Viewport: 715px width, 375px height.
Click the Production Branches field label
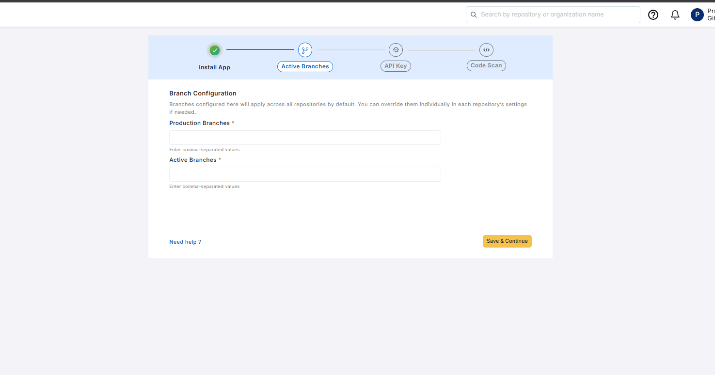coord(199,123)
